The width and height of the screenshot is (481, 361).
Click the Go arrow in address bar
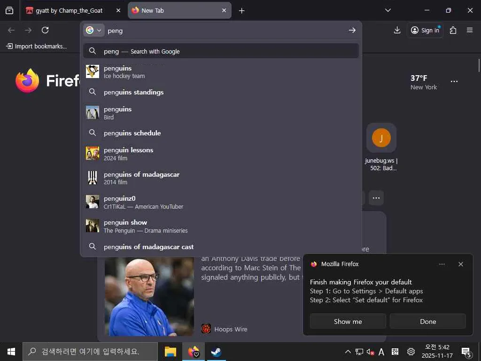click(352, 30)
